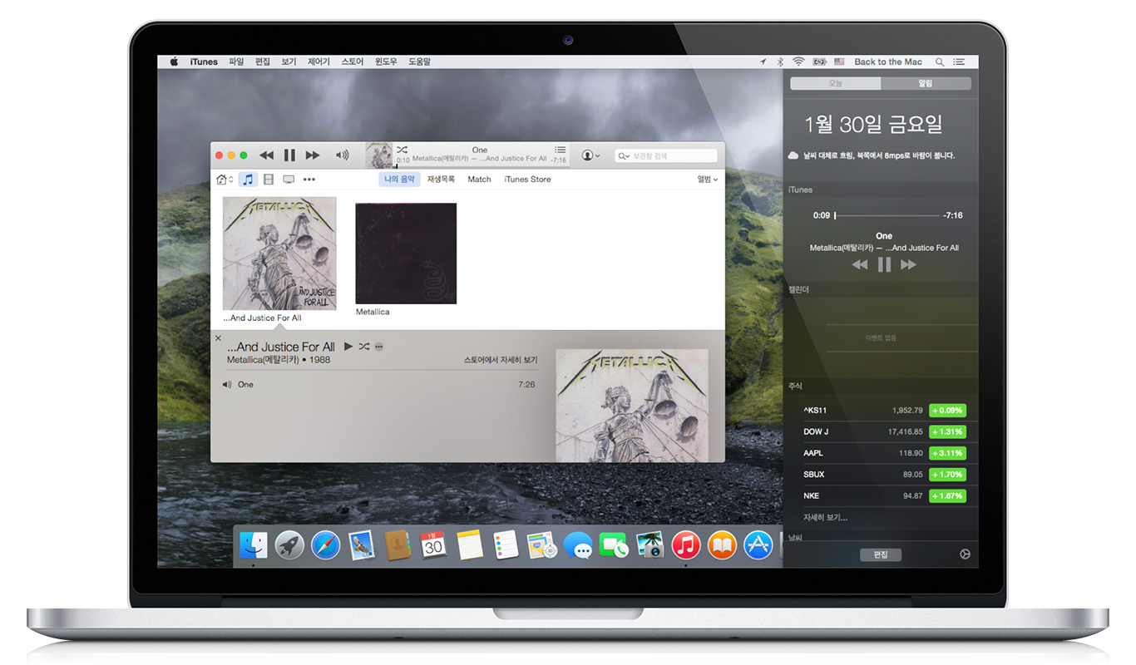Open Messages from the Dock
Image resolution: width=1136 pixels, height=665 pixels.
(x=578, y=545)
